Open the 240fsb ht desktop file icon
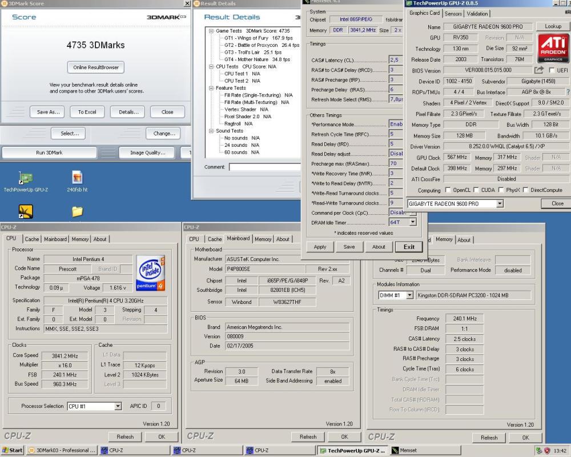Viewport: 571px width, 457px height. (x=77, y=181)
